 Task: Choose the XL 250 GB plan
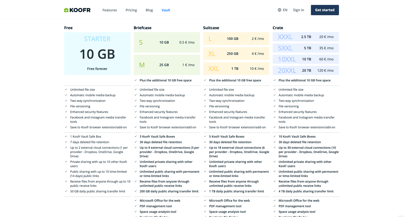[x=236, y=54]
